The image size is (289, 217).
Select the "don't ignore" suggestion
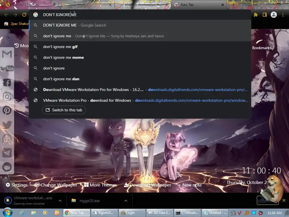pos(140,68)
